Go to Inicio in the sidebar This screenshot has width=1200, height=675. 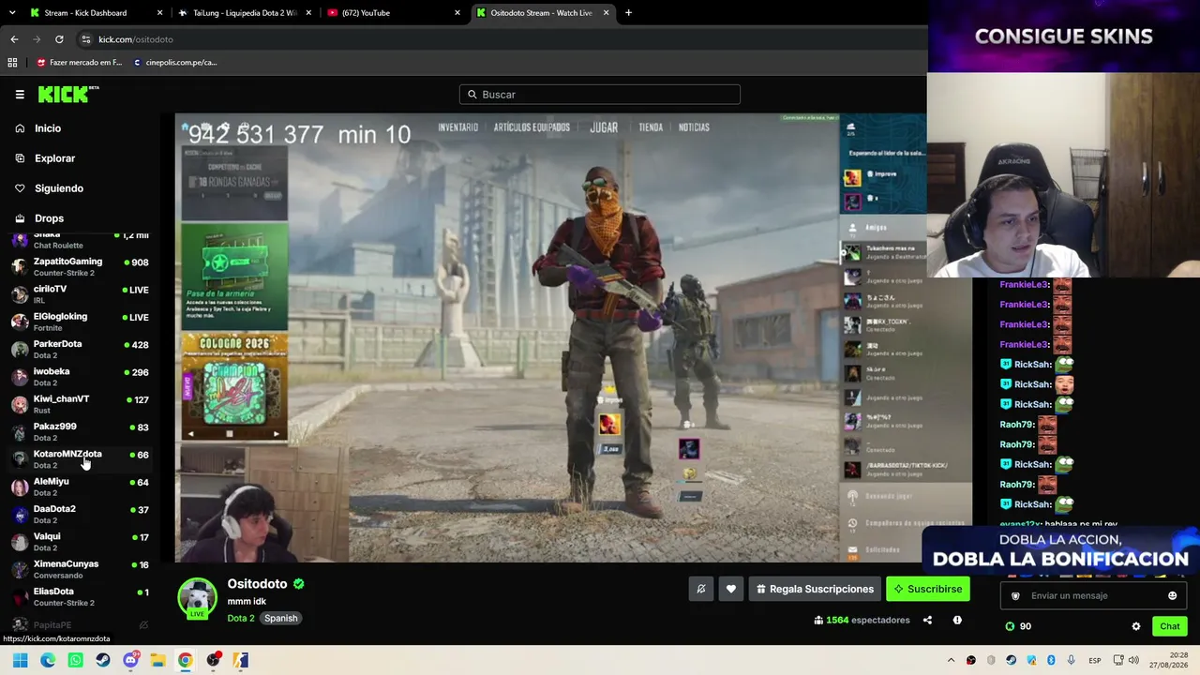[48, 128]
